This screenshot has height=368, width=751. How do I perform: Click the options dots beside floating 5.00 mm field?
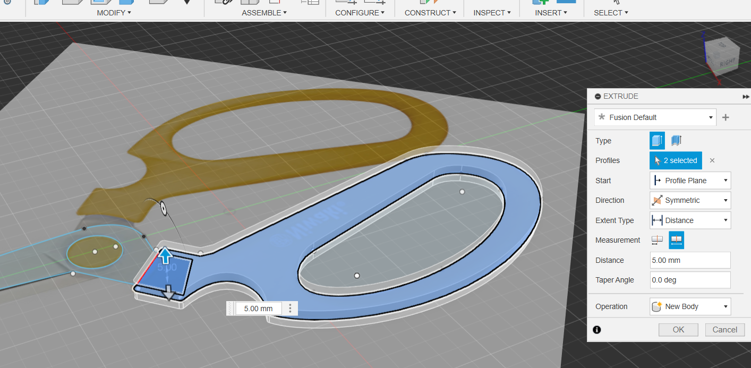[290, 309]
